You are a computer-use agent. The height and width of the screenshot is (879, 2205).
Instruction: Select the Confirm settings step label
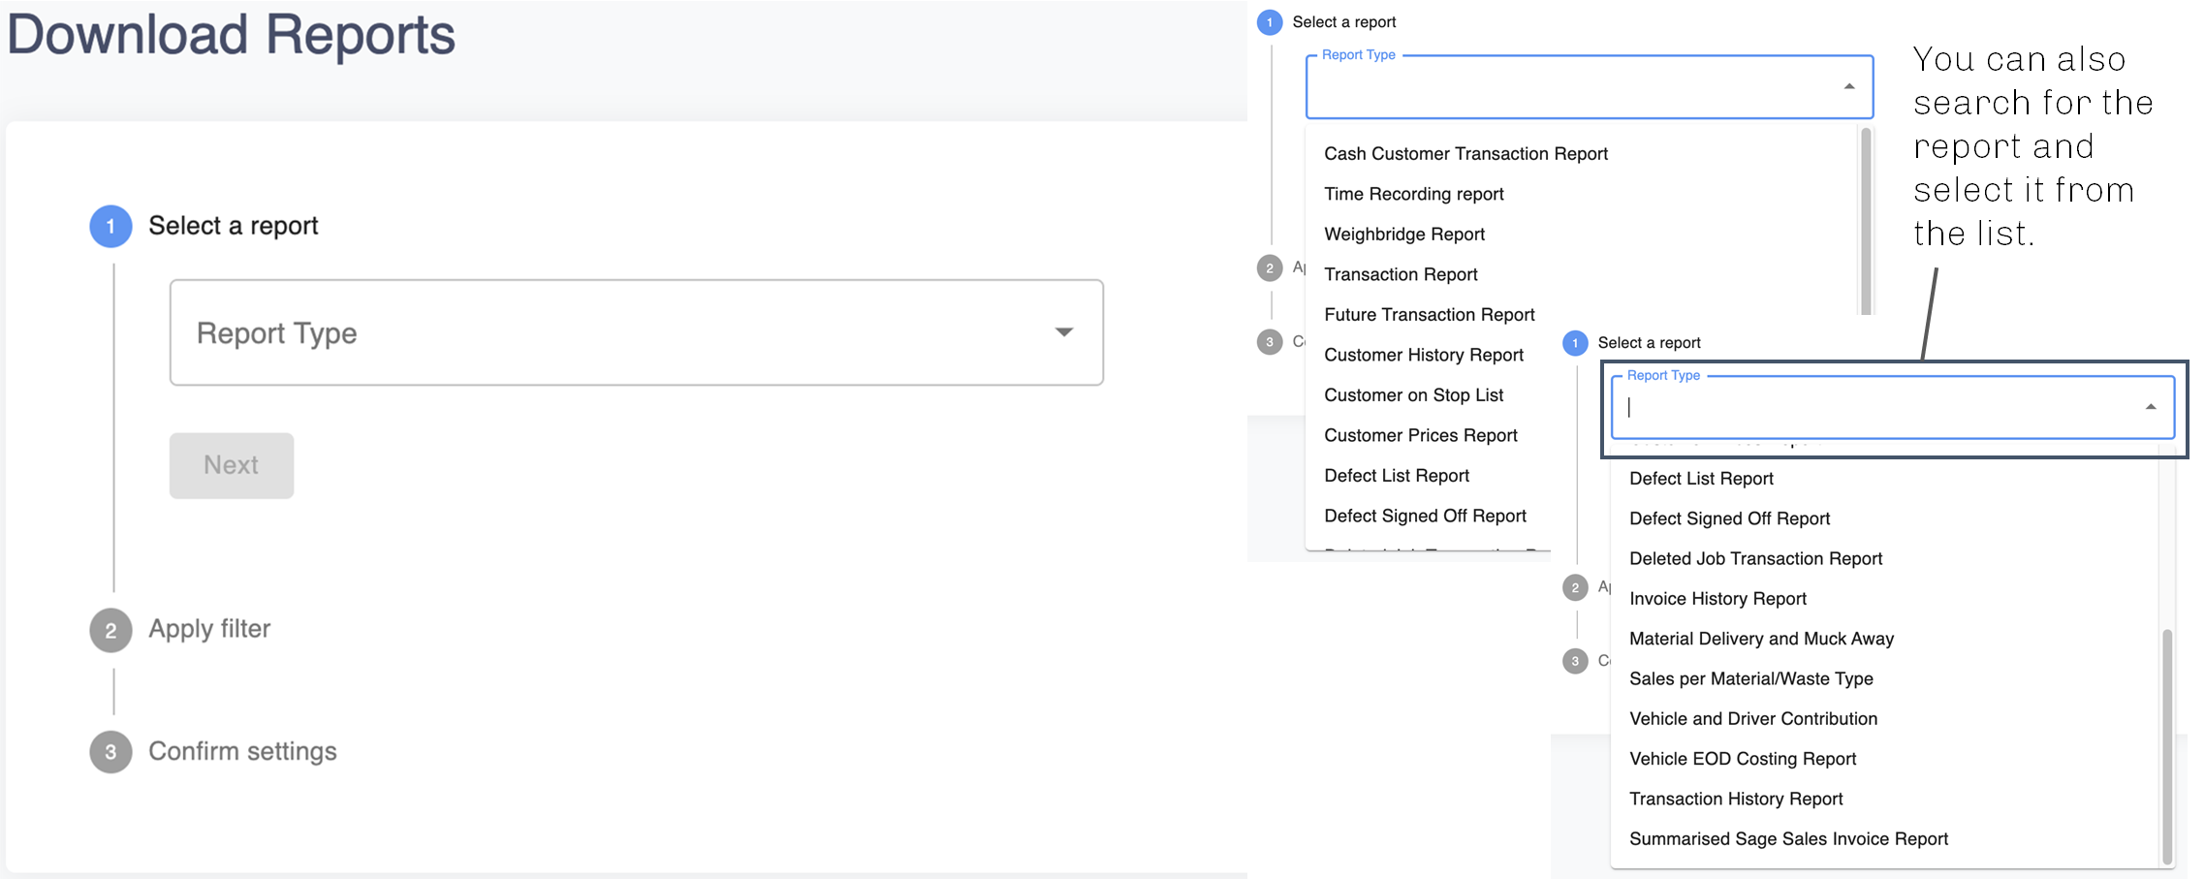pyautogui.click(x=242, y=751)
